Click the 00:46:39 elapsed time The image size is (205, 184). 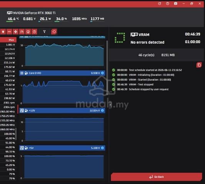[192, 34]
